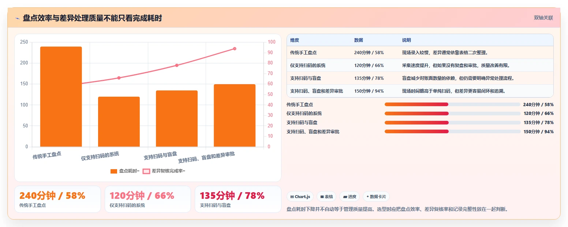The width and height of the screenshot is (568, 227).
Task: Click the footer note starting 盘点耗时下降并不自动等于
Action: (397, 209)
